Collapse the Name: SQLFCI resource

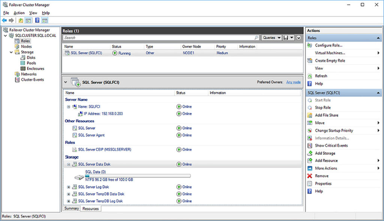(x=69, y=107)
